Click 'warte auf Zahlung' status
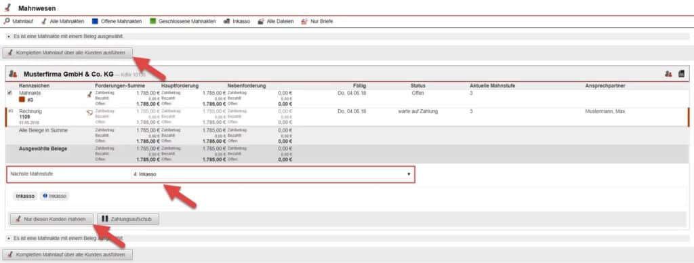This screenshot has width=694, height=263. pyautogui.click(x=417, y=112)
